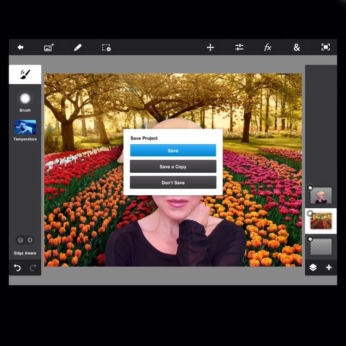Viewport: 346px width, 346px height.
Task: Select the Temperature effect thumbnail
Action: (x=25, y=127)
